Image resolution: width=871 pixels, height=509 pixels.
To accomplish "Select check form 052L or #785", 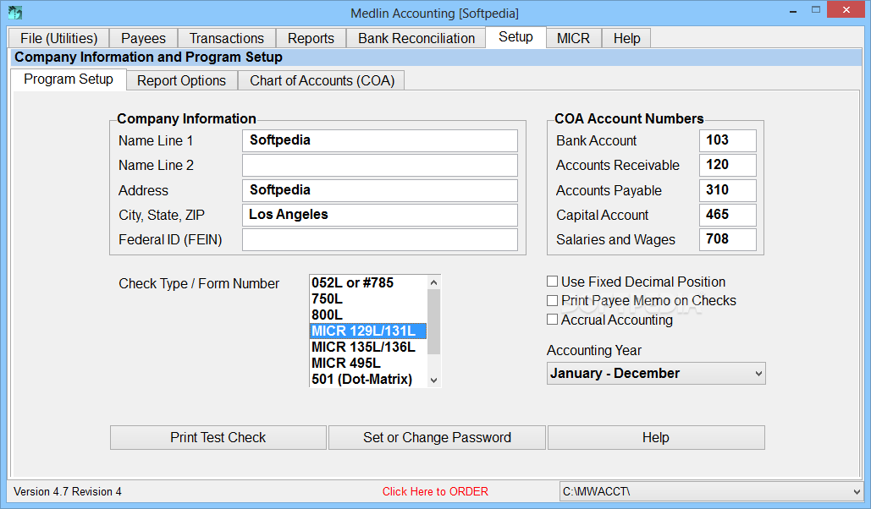I will tap(368, 282).
